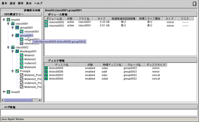Viewport: 199px width, 122px height.
Task: Expand the linux05 tree node
Action: click(4, 92)
